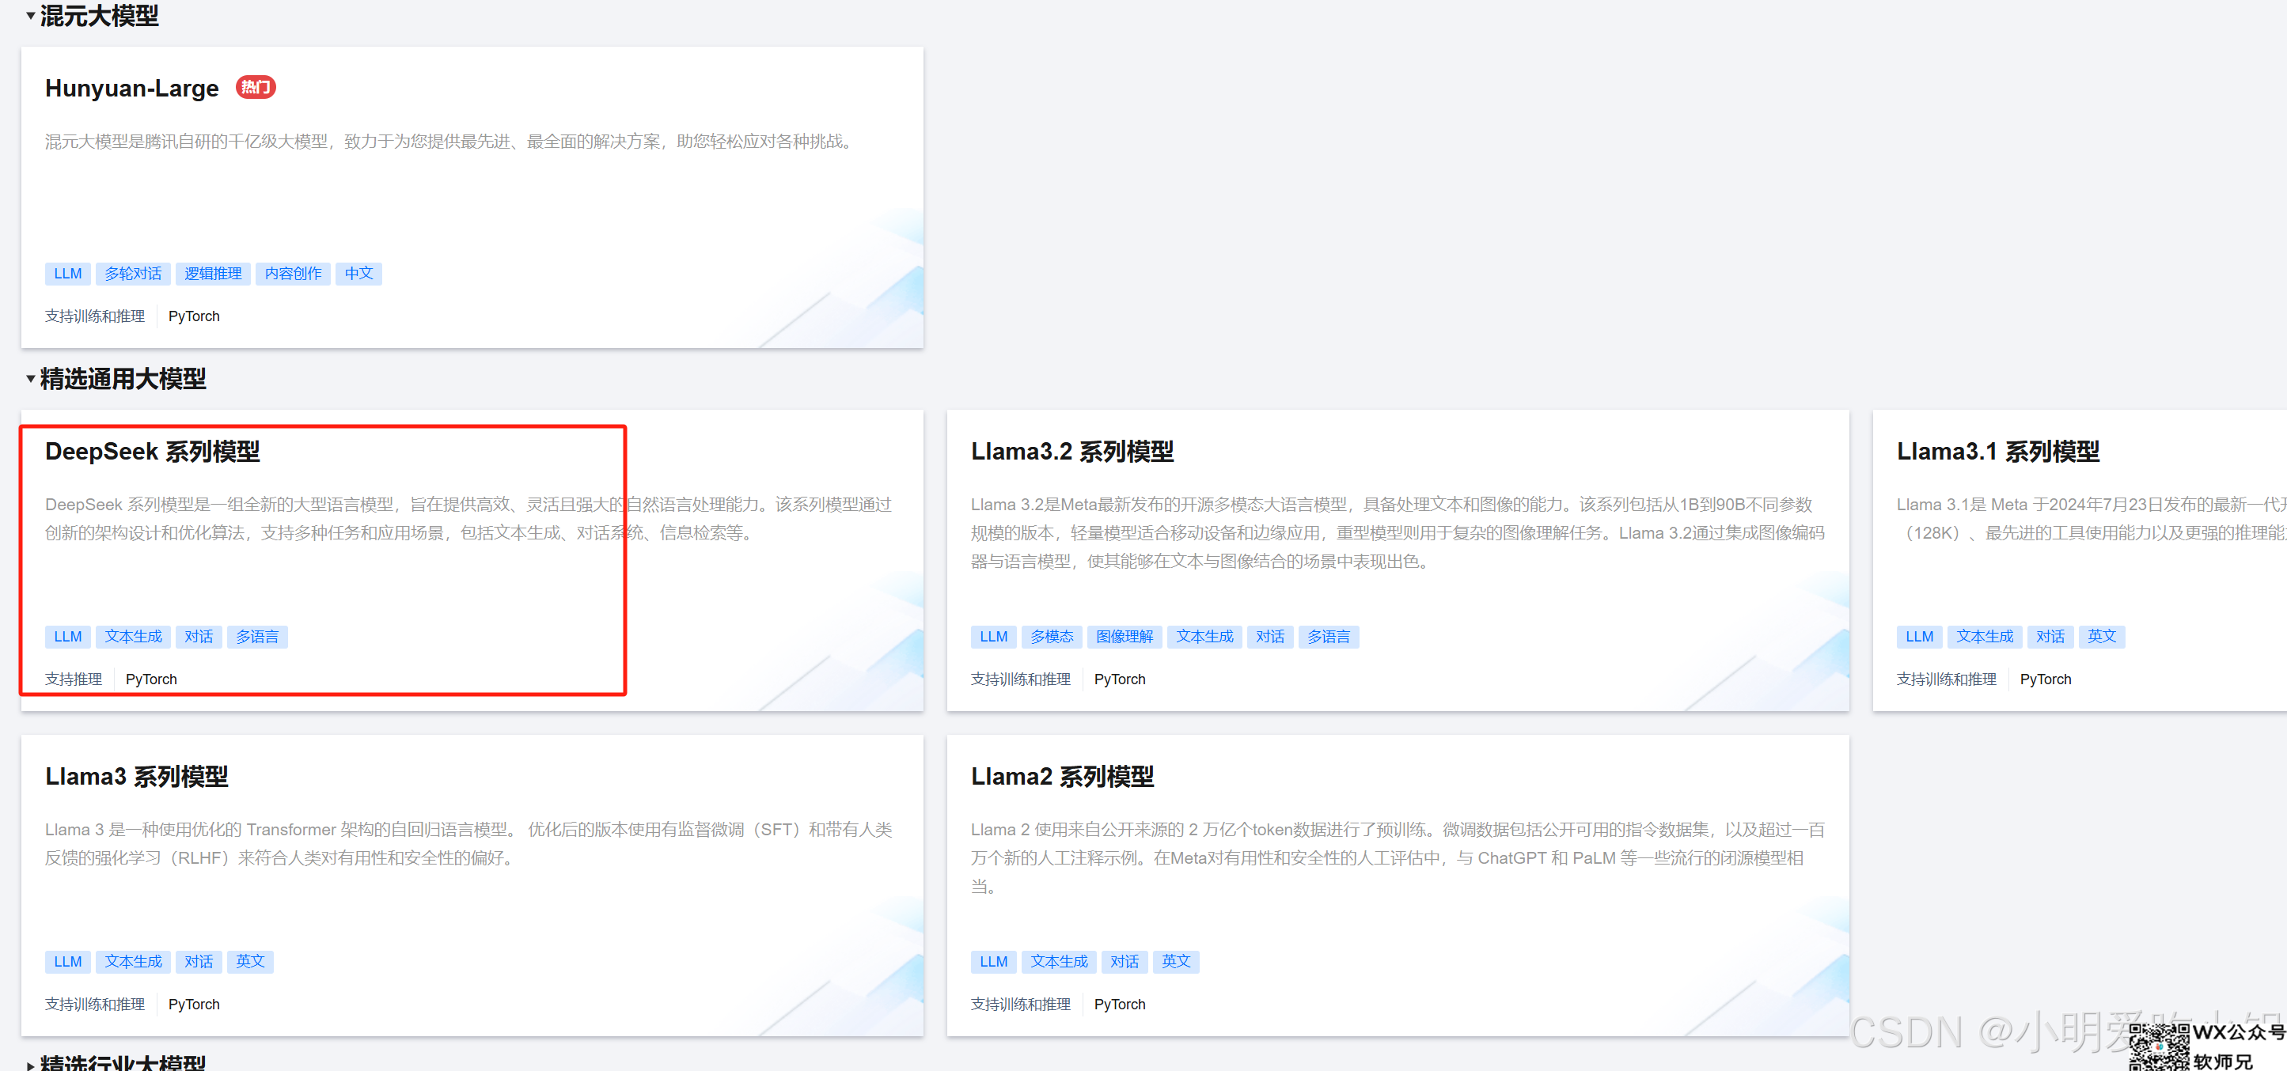This screenshot has width=2287, height=1071.
Task: Click the 逻辑推理 tag on Hunyuan-Large
Action: coord(213,274)
